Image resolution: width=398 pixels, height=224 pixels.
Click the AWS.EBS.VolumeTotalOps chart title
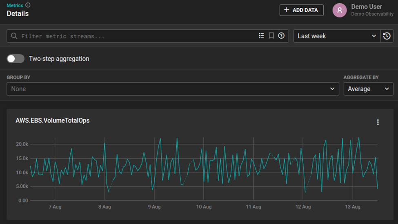click(x=53, y=121)
